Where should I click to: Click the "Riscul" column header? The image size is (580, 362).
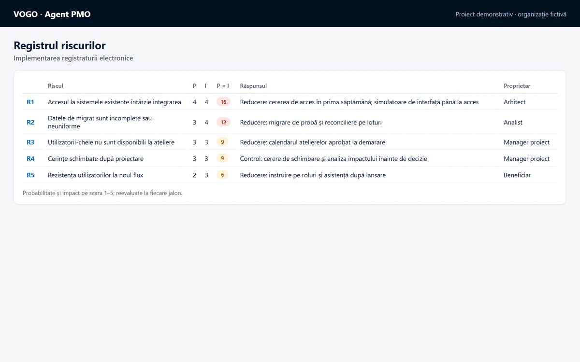pos(56,86)
